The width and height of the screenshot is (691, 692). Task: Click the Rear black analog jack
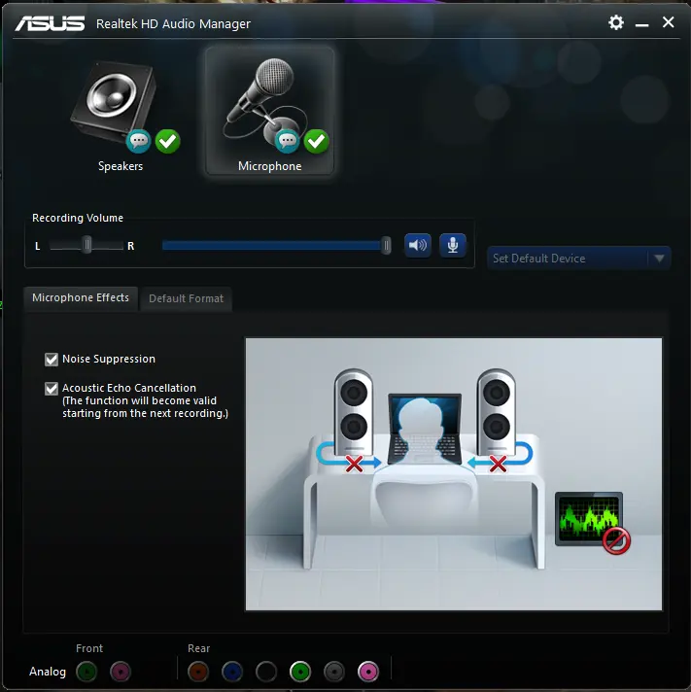(266, 672)
